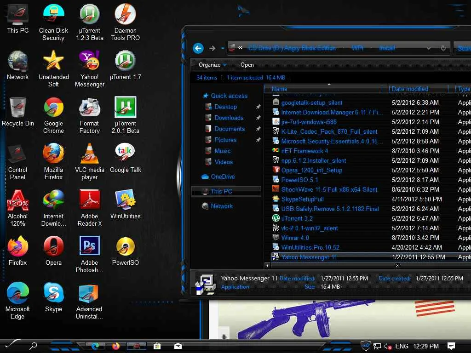Open the Firefox desktop icon beside Opera
This screenshot has height=353, width=471.
[x=18, y=251]
